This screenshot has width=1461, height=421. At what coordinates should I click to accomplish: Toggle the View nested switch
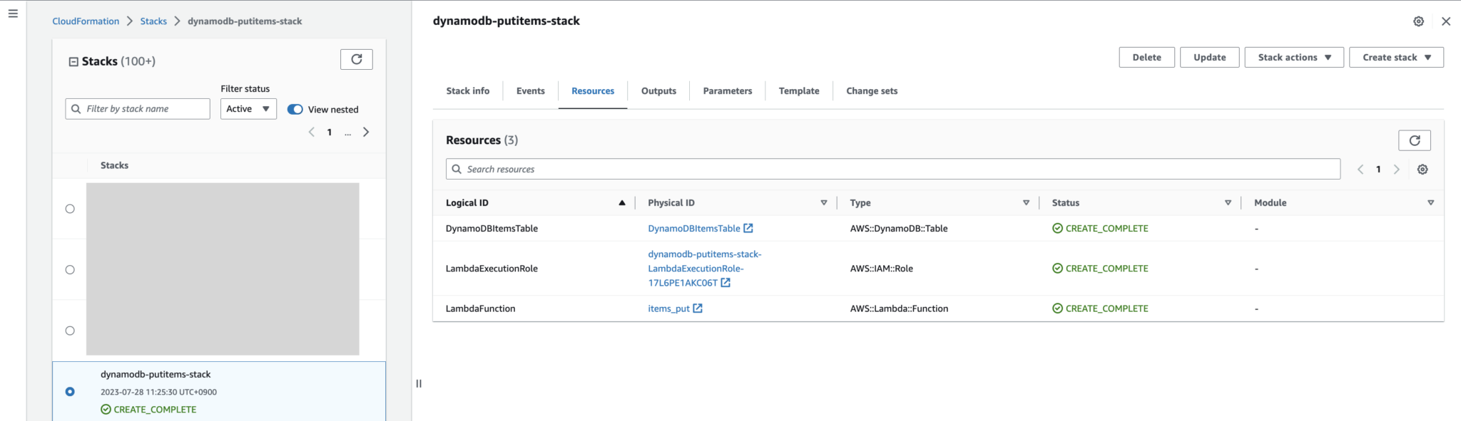(295, 109)
